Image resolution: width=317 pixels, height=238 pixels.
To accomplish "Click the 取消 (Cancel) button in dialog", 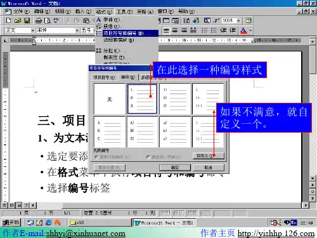I will point(209,168).
